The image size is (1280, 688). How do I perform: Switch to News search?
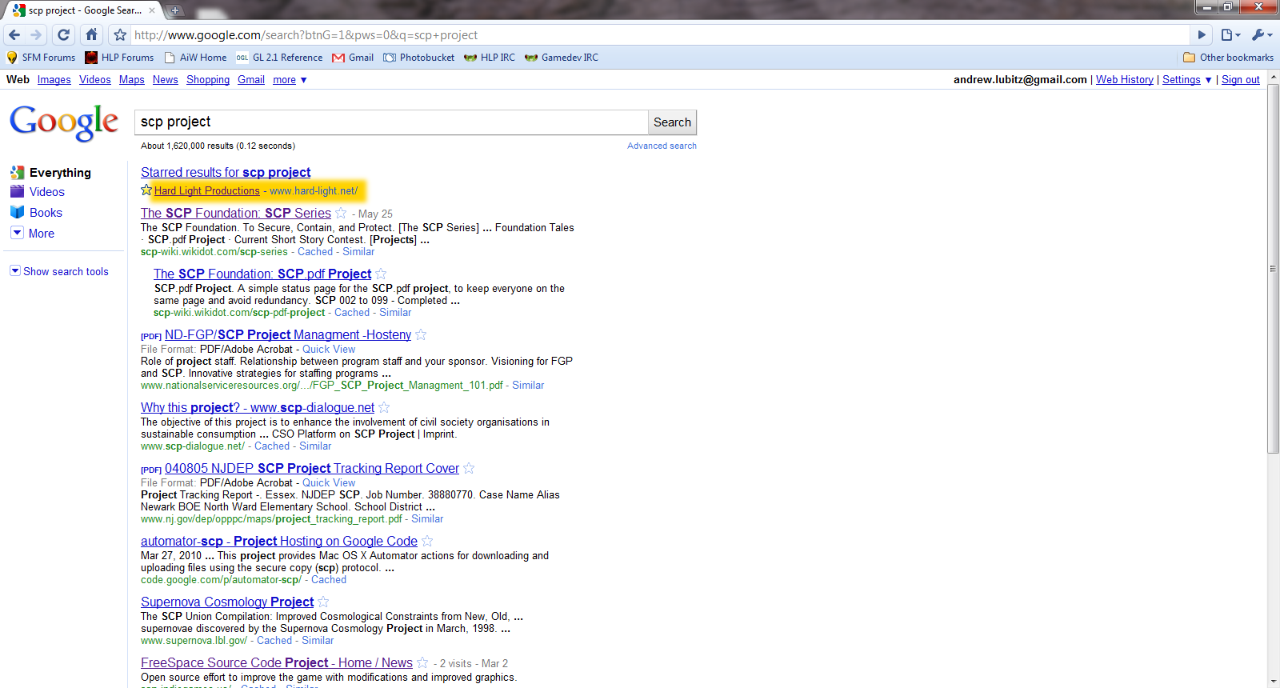click(x=166, y=79)
